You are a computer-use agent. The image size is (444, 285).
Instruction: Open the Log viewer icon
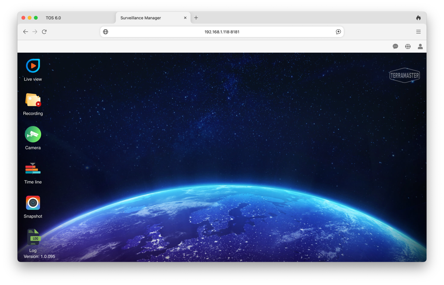(33, 237)
